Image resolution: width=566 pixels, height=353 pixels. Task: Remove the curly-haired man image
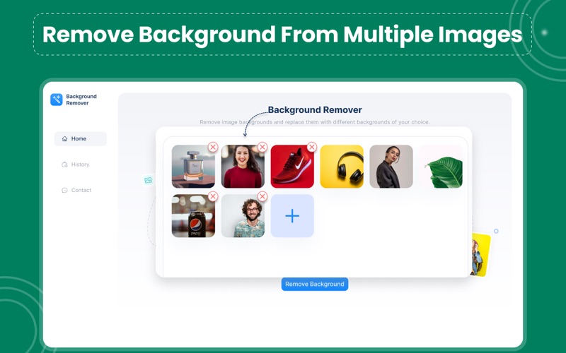[x=262, y=196]
